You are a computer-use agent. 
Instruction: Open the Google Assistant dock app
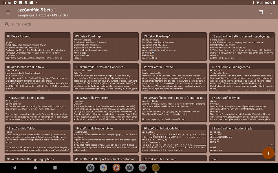[x=103, y=168]
